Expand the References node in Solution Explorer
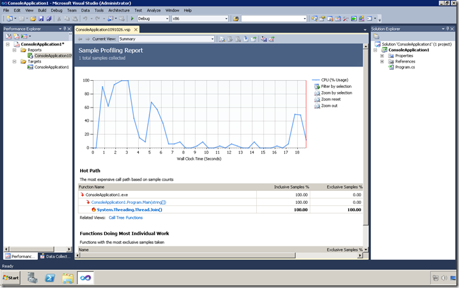The height and width of the screenshot is (288, 459). pos(382,61)
